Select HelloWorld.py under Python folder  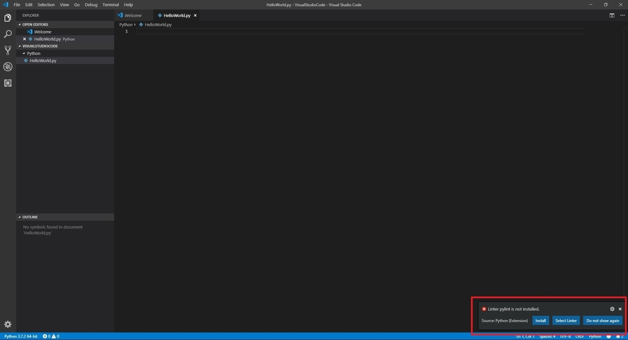pos(65,61)
